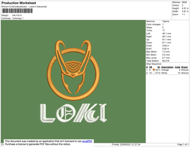This screenshot has height=147, width=190.
Task: Click the Zoom value 1:1
Action: [x=183, y=15]
